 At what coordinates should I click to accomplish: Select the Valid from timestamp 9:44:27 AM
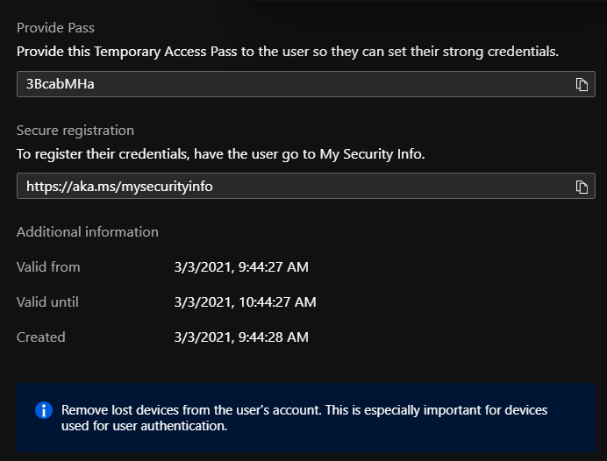(x=241, y=266)
